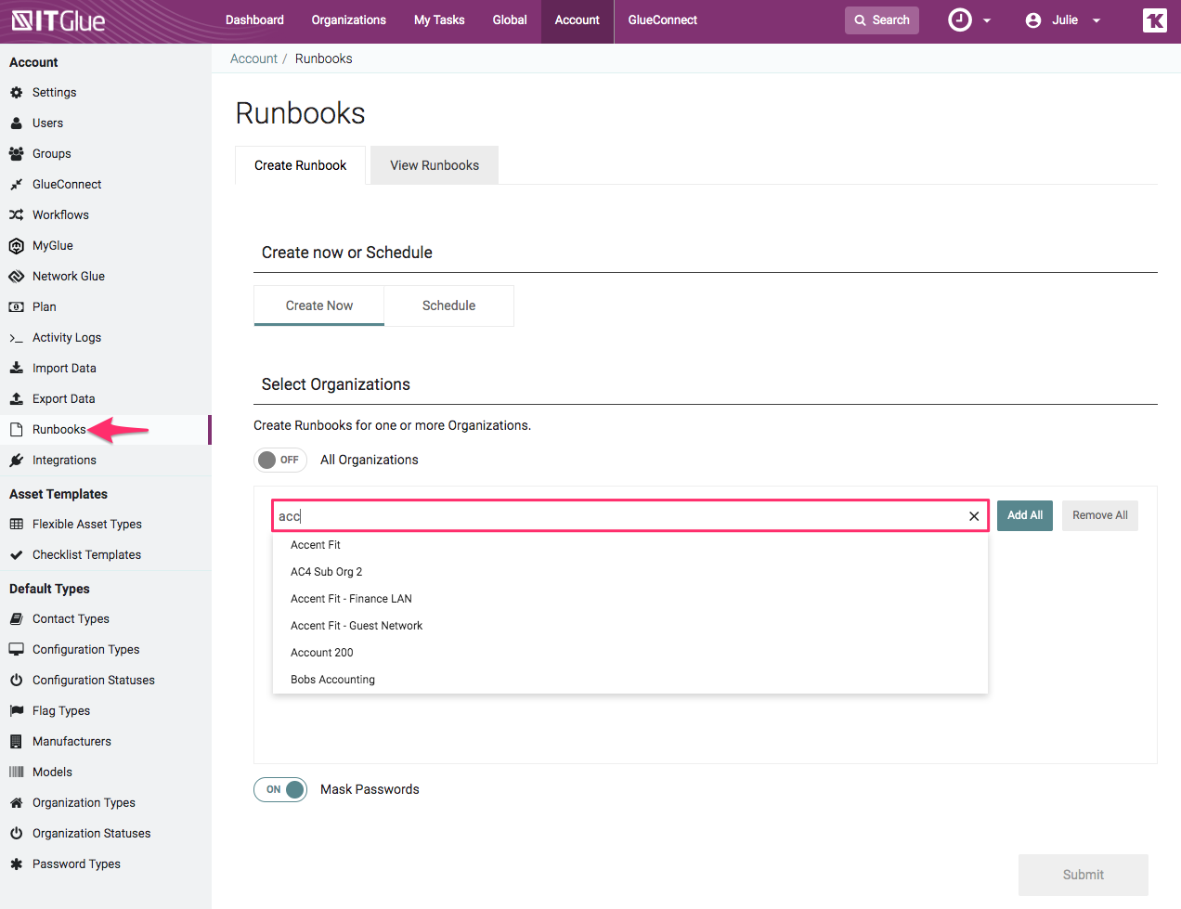The width and height of the screenshot is (1181, 909).
Task: Click the Models barcode icon
Action: point(16,773)
